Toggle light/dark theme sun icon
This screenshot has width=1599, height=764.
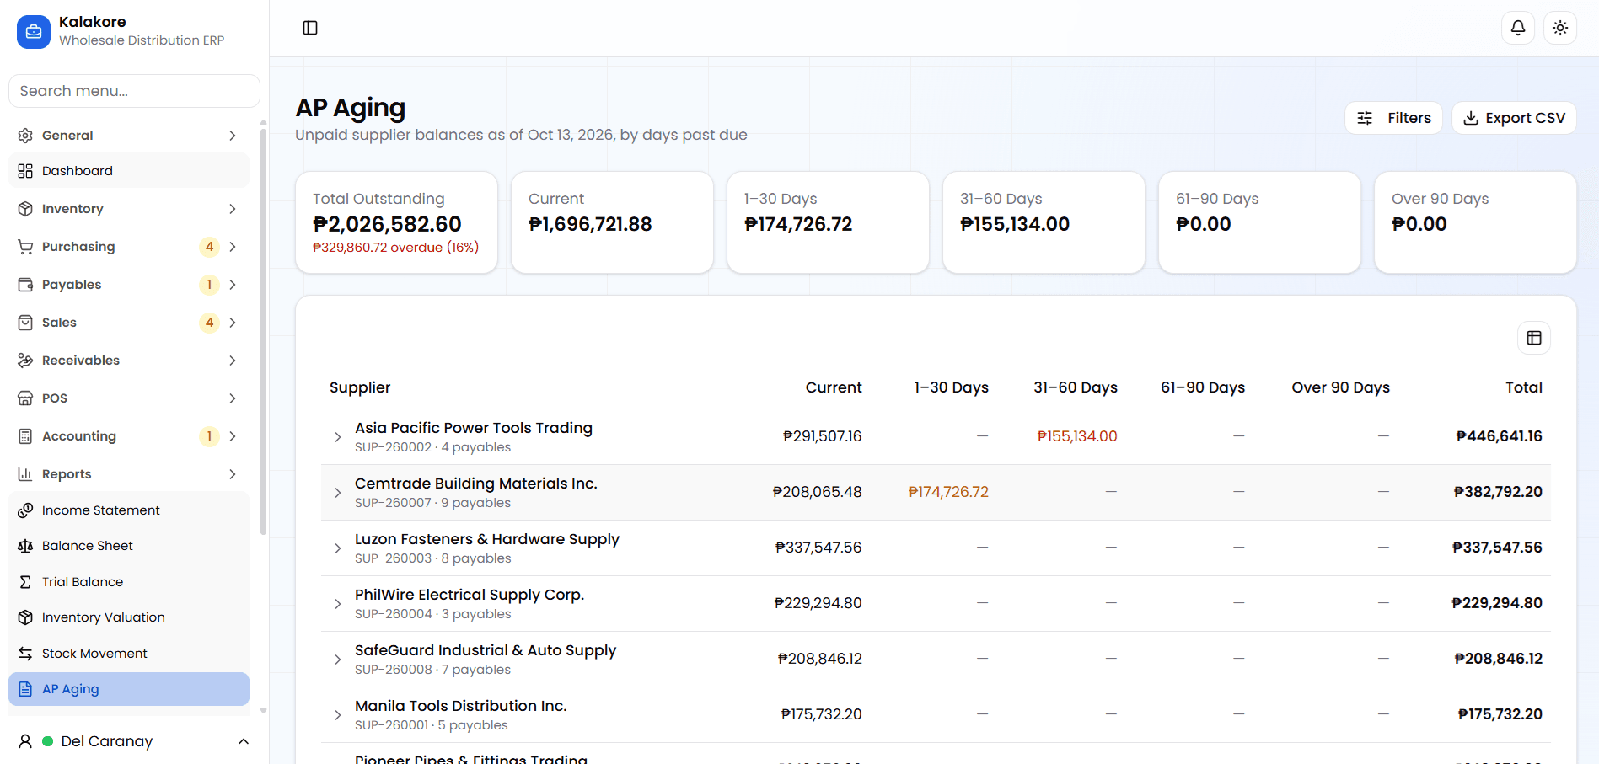click(1560, 28)
